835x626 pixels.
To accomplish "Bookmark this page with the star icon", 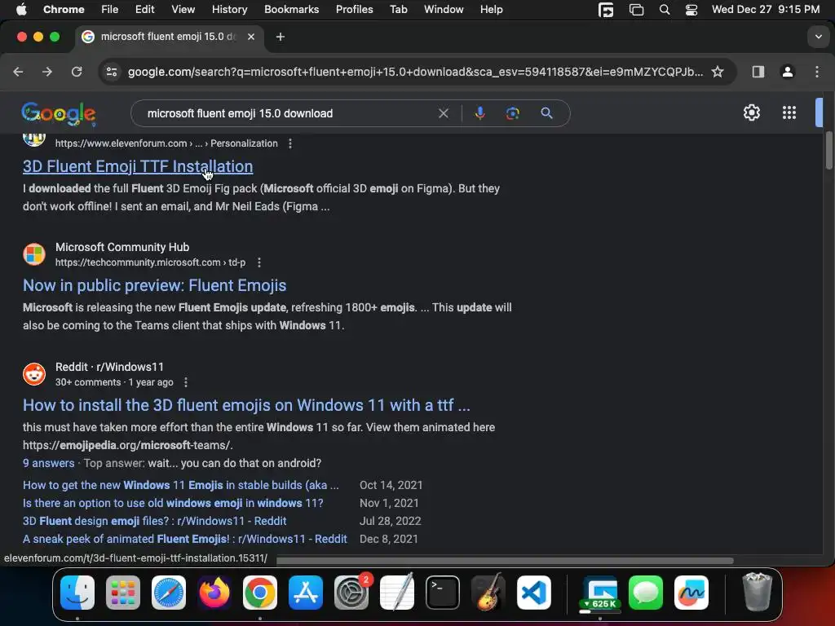I will (x=718, y=72).
